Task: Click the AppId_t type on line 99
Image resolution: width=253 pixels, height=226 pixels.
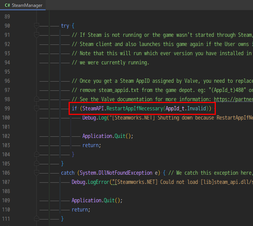Action: [175, 108]
